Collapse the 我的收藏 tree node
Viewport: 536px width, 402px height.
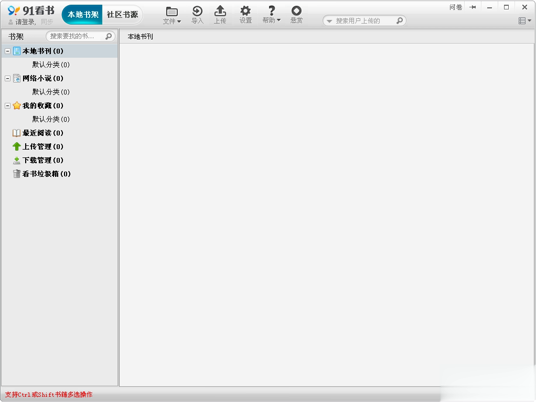click(7, 105)
